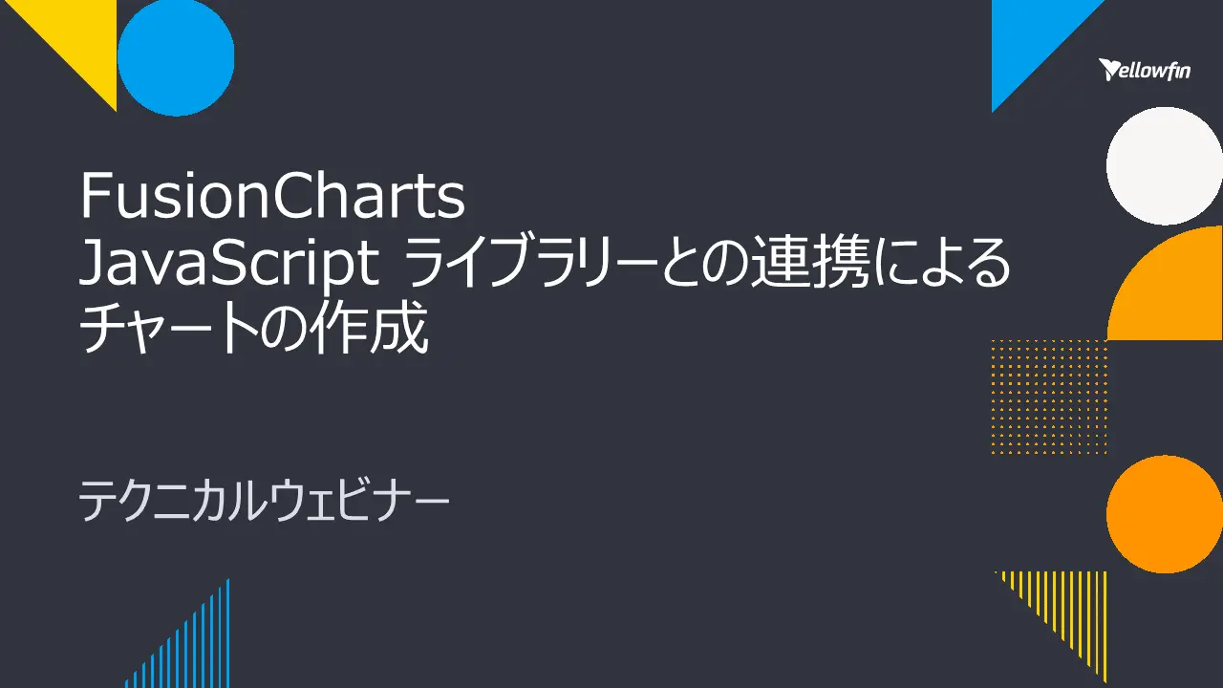The height and width of the screenshot is (688, 1223).
Task: Select the テクニカルウェビナー subtitle text
Action: tap(263, 501)
